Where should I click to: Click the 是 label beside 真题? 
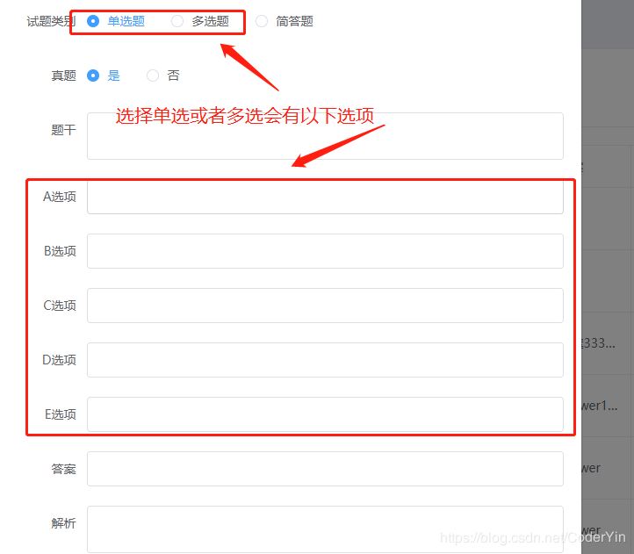coord(113,76)
